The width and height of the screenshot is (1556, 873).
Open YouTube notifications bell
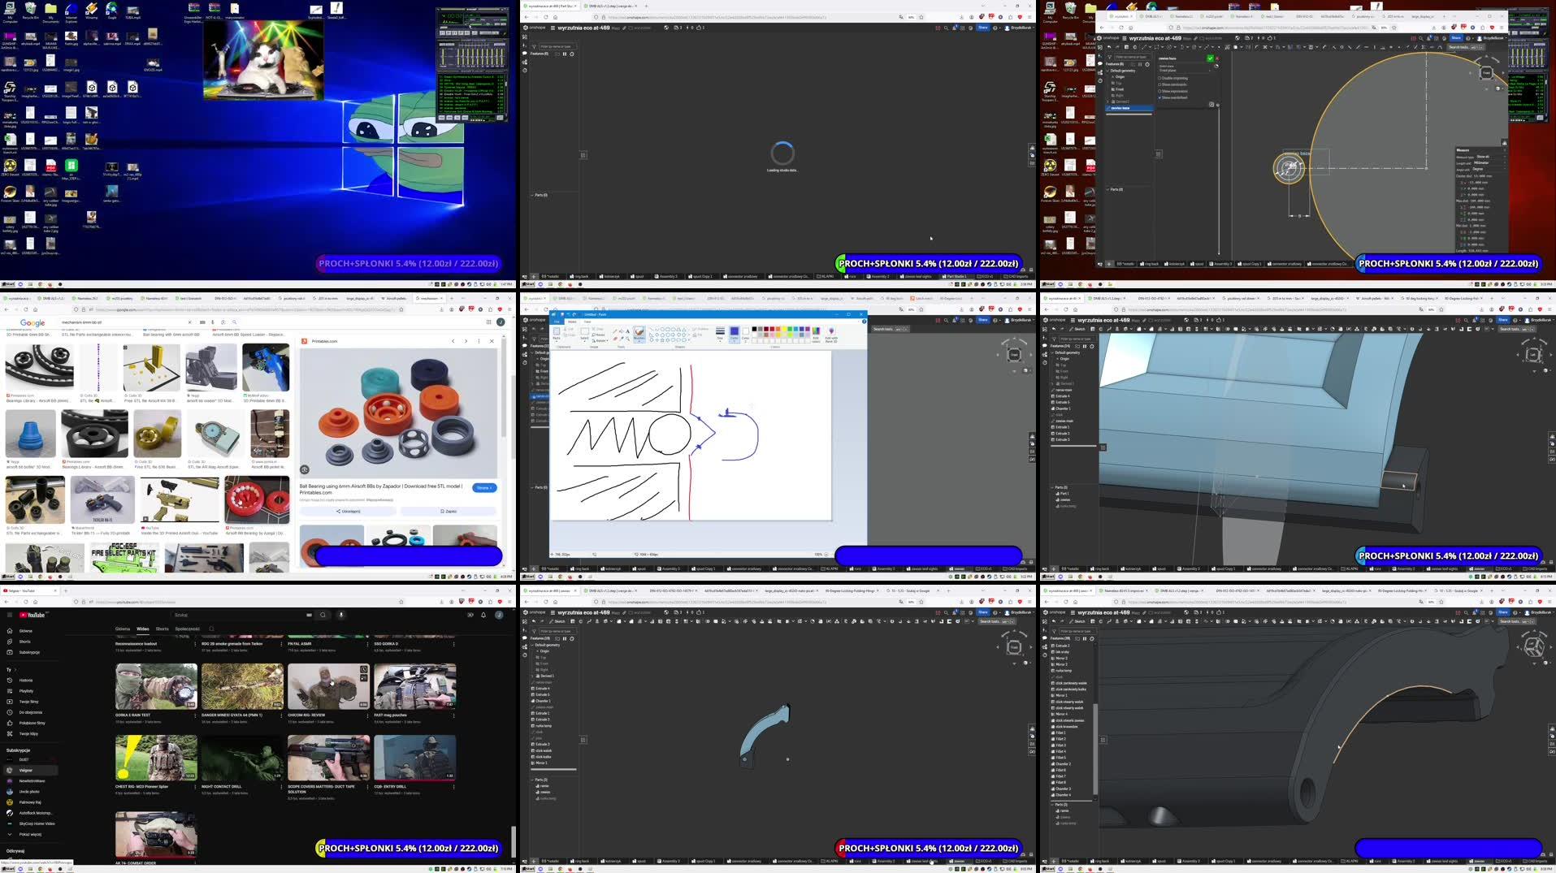click(x=483, y=615)
